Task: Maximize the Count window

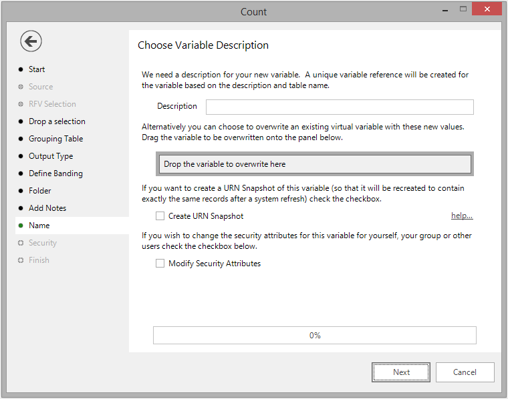Action: (463, 9)
